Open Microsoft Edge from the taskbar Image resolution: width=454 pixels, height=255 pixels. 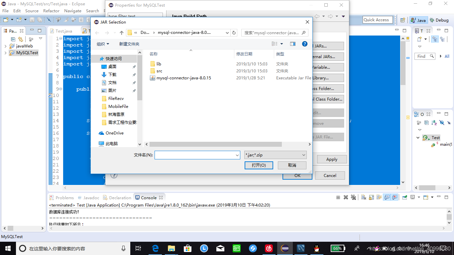155,248
